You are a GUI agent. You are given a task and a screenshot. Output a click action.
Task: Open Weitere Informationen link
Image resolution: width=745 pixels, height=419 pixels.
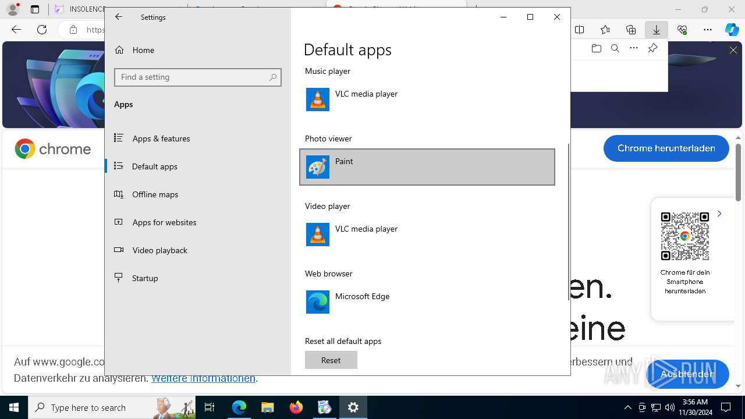pyautogui.click(x=203, y=378)
